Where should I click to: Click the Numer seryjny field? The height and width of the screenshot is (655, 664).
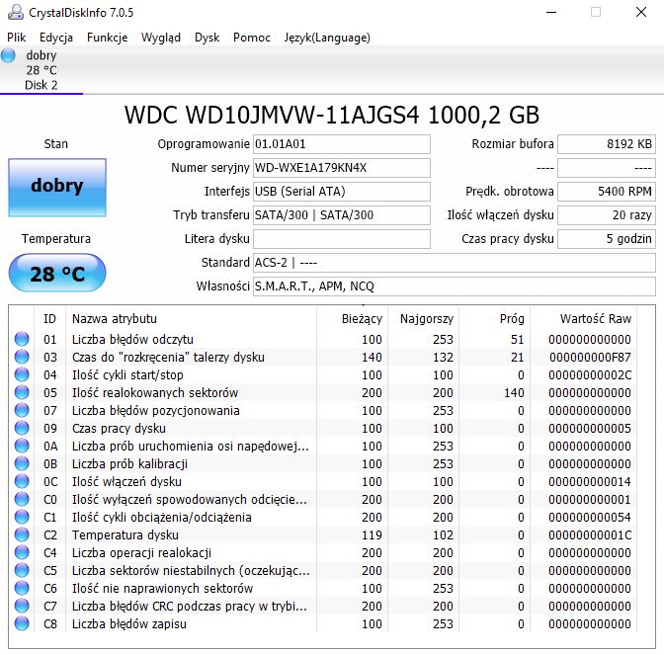point(341,168)
